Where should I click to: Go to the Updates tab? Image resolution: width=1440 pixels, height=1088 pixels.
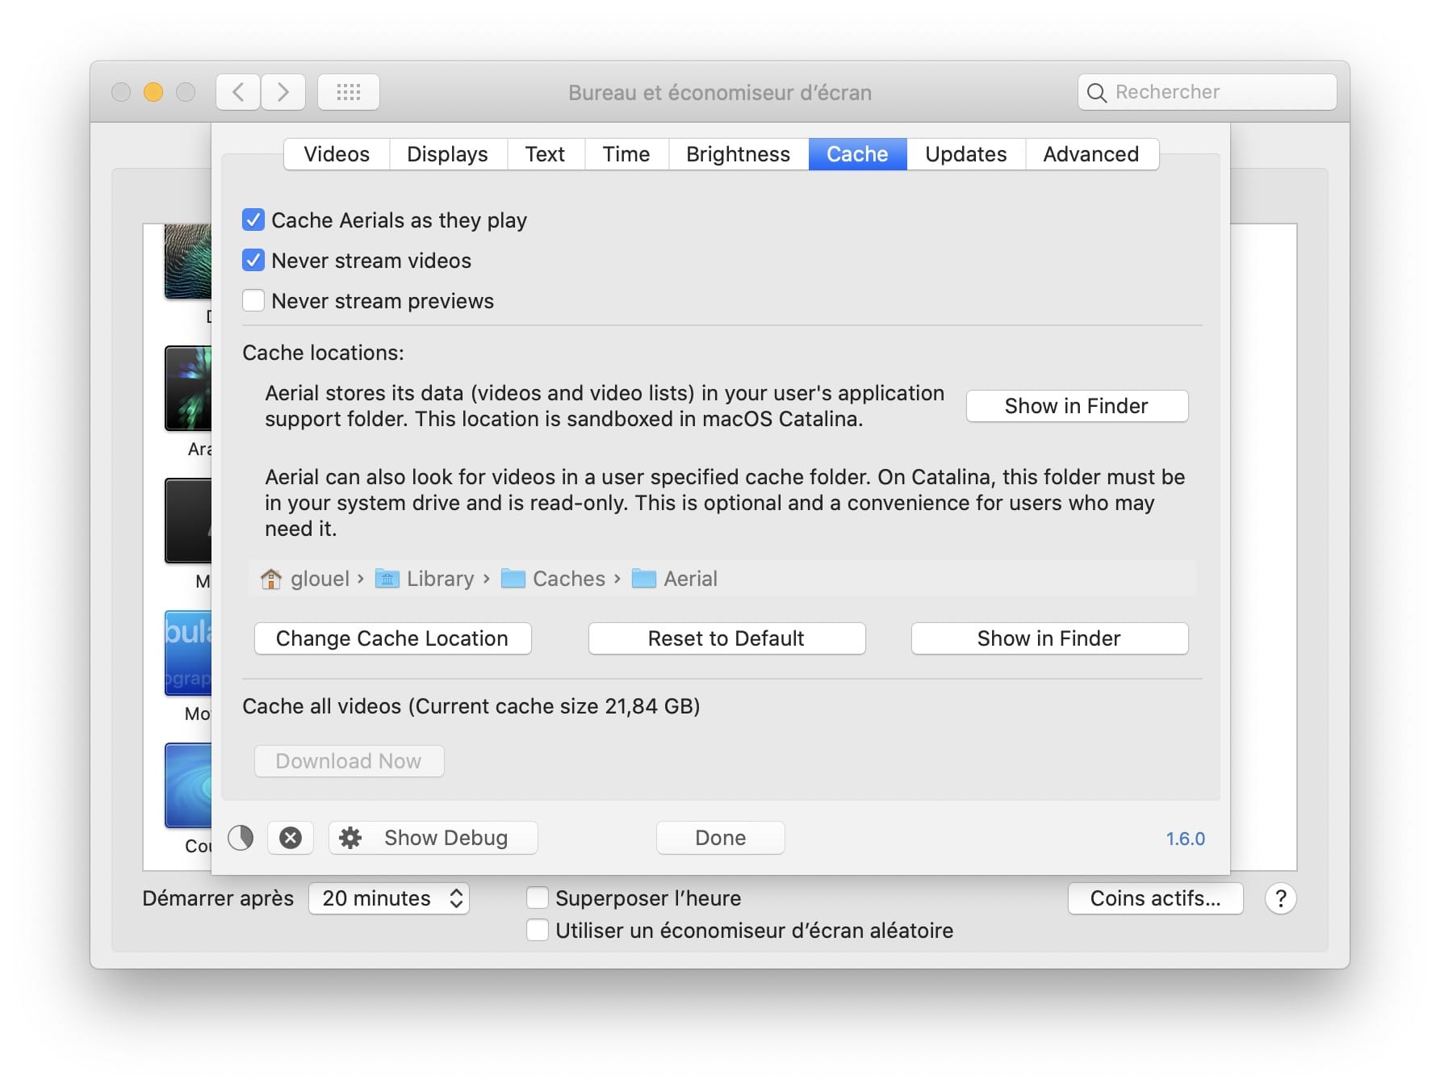[966, 154]
